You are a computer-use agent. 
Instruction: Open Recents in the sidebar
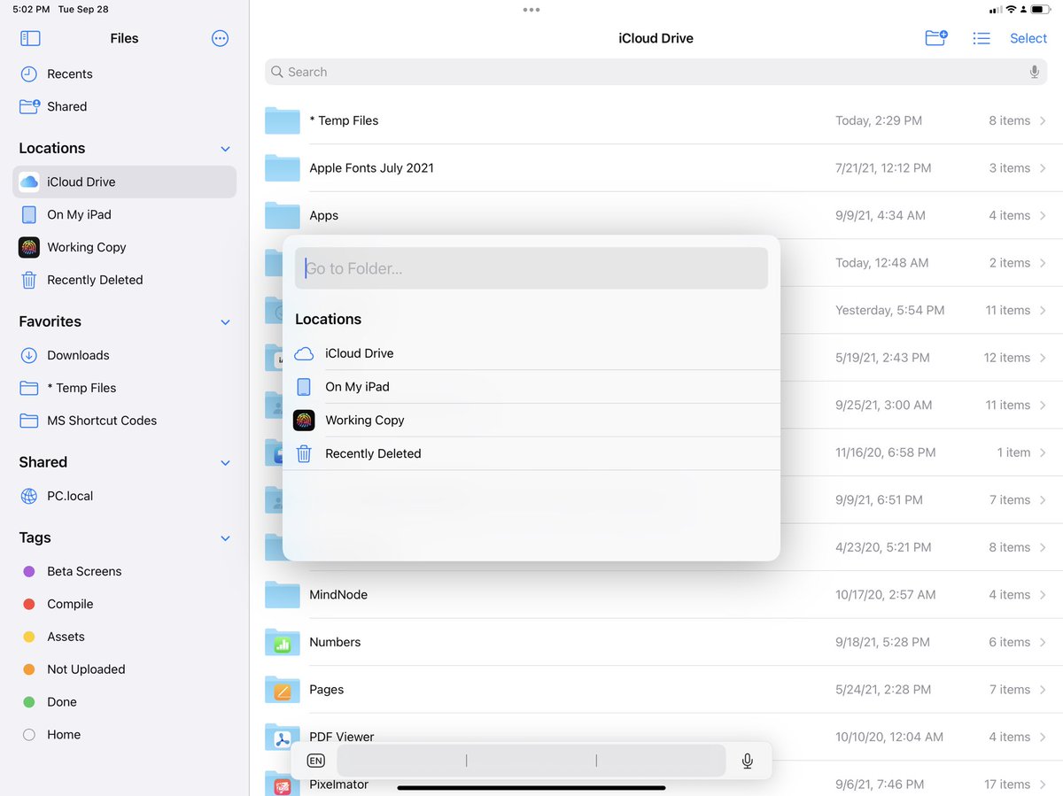[124, 73]
